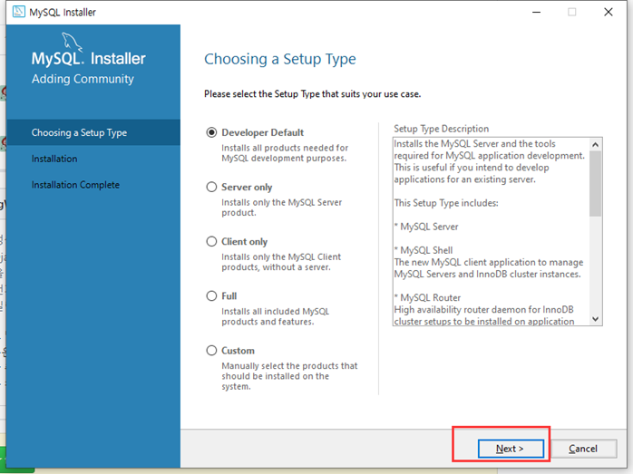Pick the Custom setup radio button
633x474 pixels.
coord(211,350)
